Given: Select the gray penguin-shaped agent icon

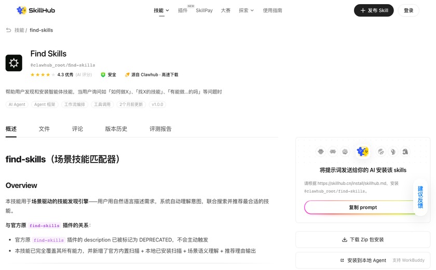Looking at the screenshot, I should 405,152.
